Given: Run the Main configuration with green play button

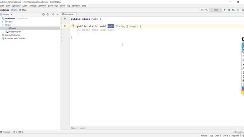Looking at the screenshot, I should [225, 10].
